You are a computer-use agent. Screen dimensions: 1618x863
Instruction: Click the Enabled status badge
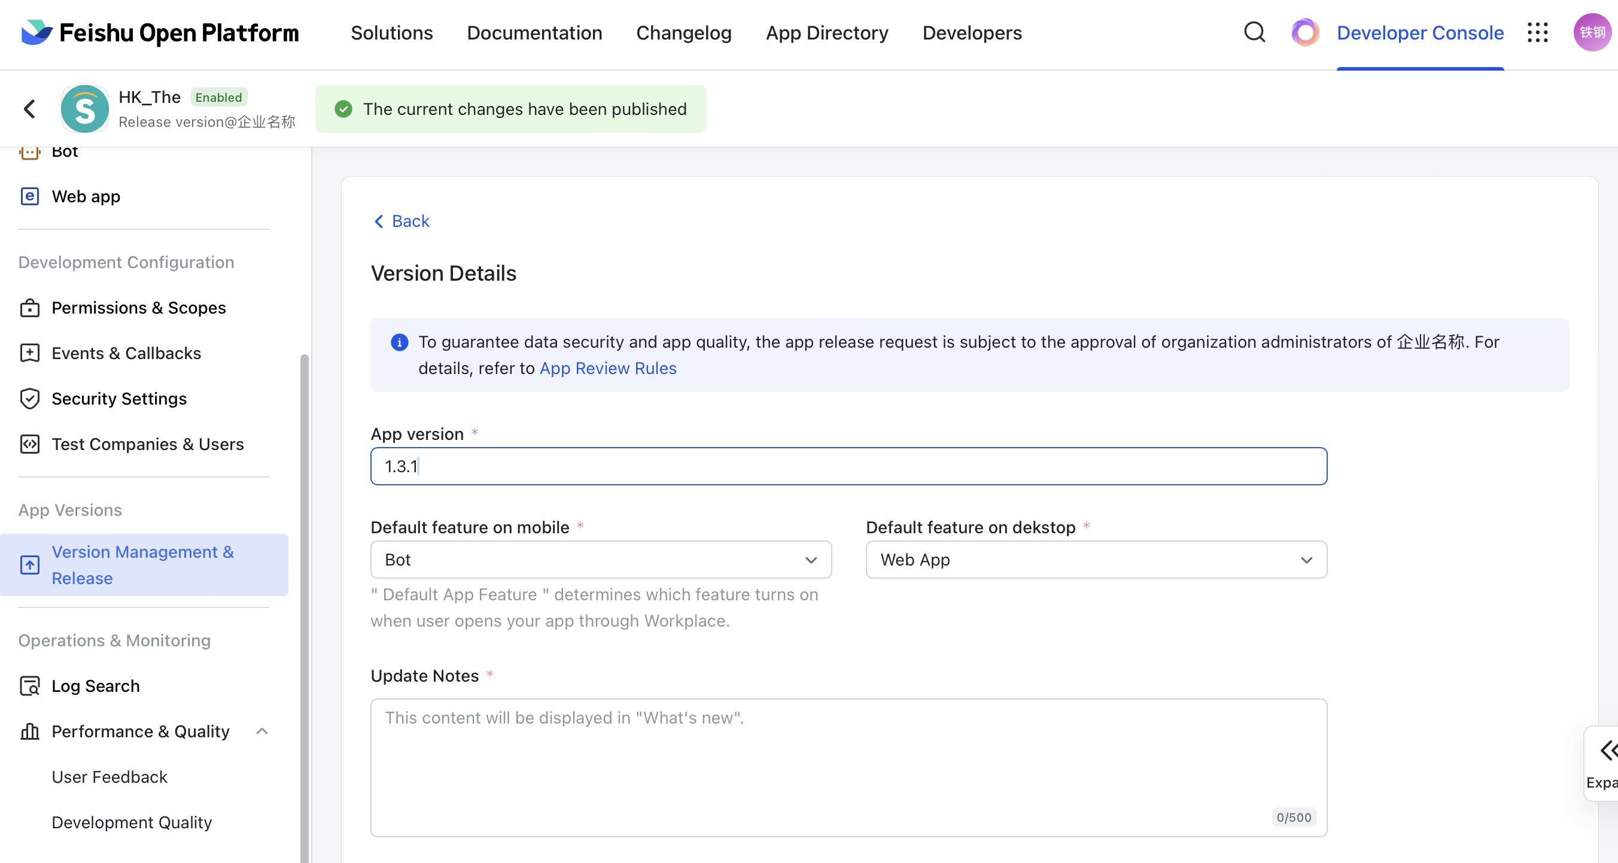pos(218,98)
